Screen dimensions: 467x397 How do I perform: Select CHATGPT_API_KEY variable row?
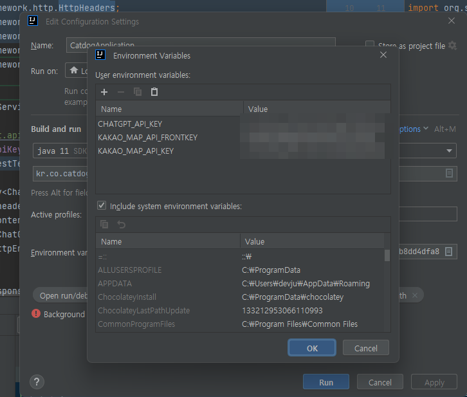tap(243, 124)
